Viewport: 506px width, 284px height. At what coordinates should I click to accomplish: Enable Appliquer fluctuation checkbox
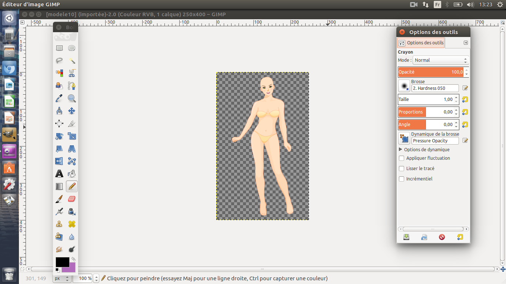pyautogui.click(x=402, y=158)
